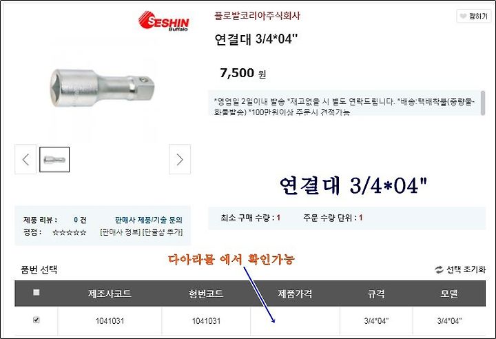Open 플로발코리아주식회사 seller link
Image resolution: width=496 pixels, height=339 pixels.
[x=257, y=16]
